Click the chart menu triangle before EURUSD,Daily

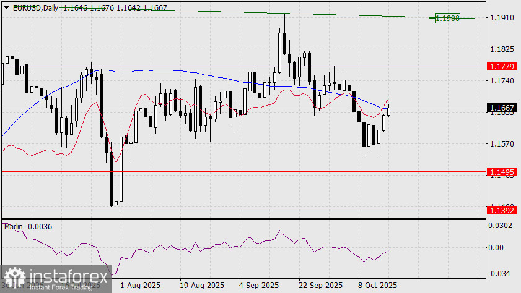(6, 7)
